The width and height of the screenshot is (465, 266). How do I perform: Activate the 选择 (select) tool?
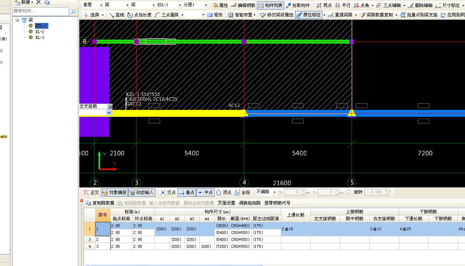[x=91, y=15]
